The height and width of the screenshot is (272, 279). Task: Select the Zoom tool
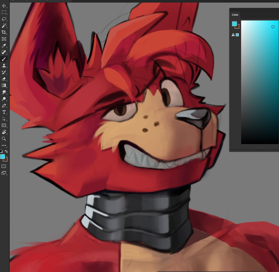[4, 139]
